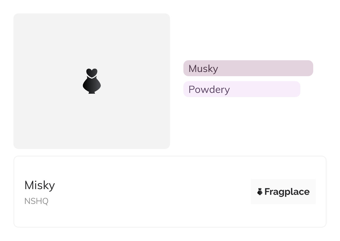Click the rounded body of the large bottle icon
Viewport: 340px width, 241px height.
[x=92, y=84]
